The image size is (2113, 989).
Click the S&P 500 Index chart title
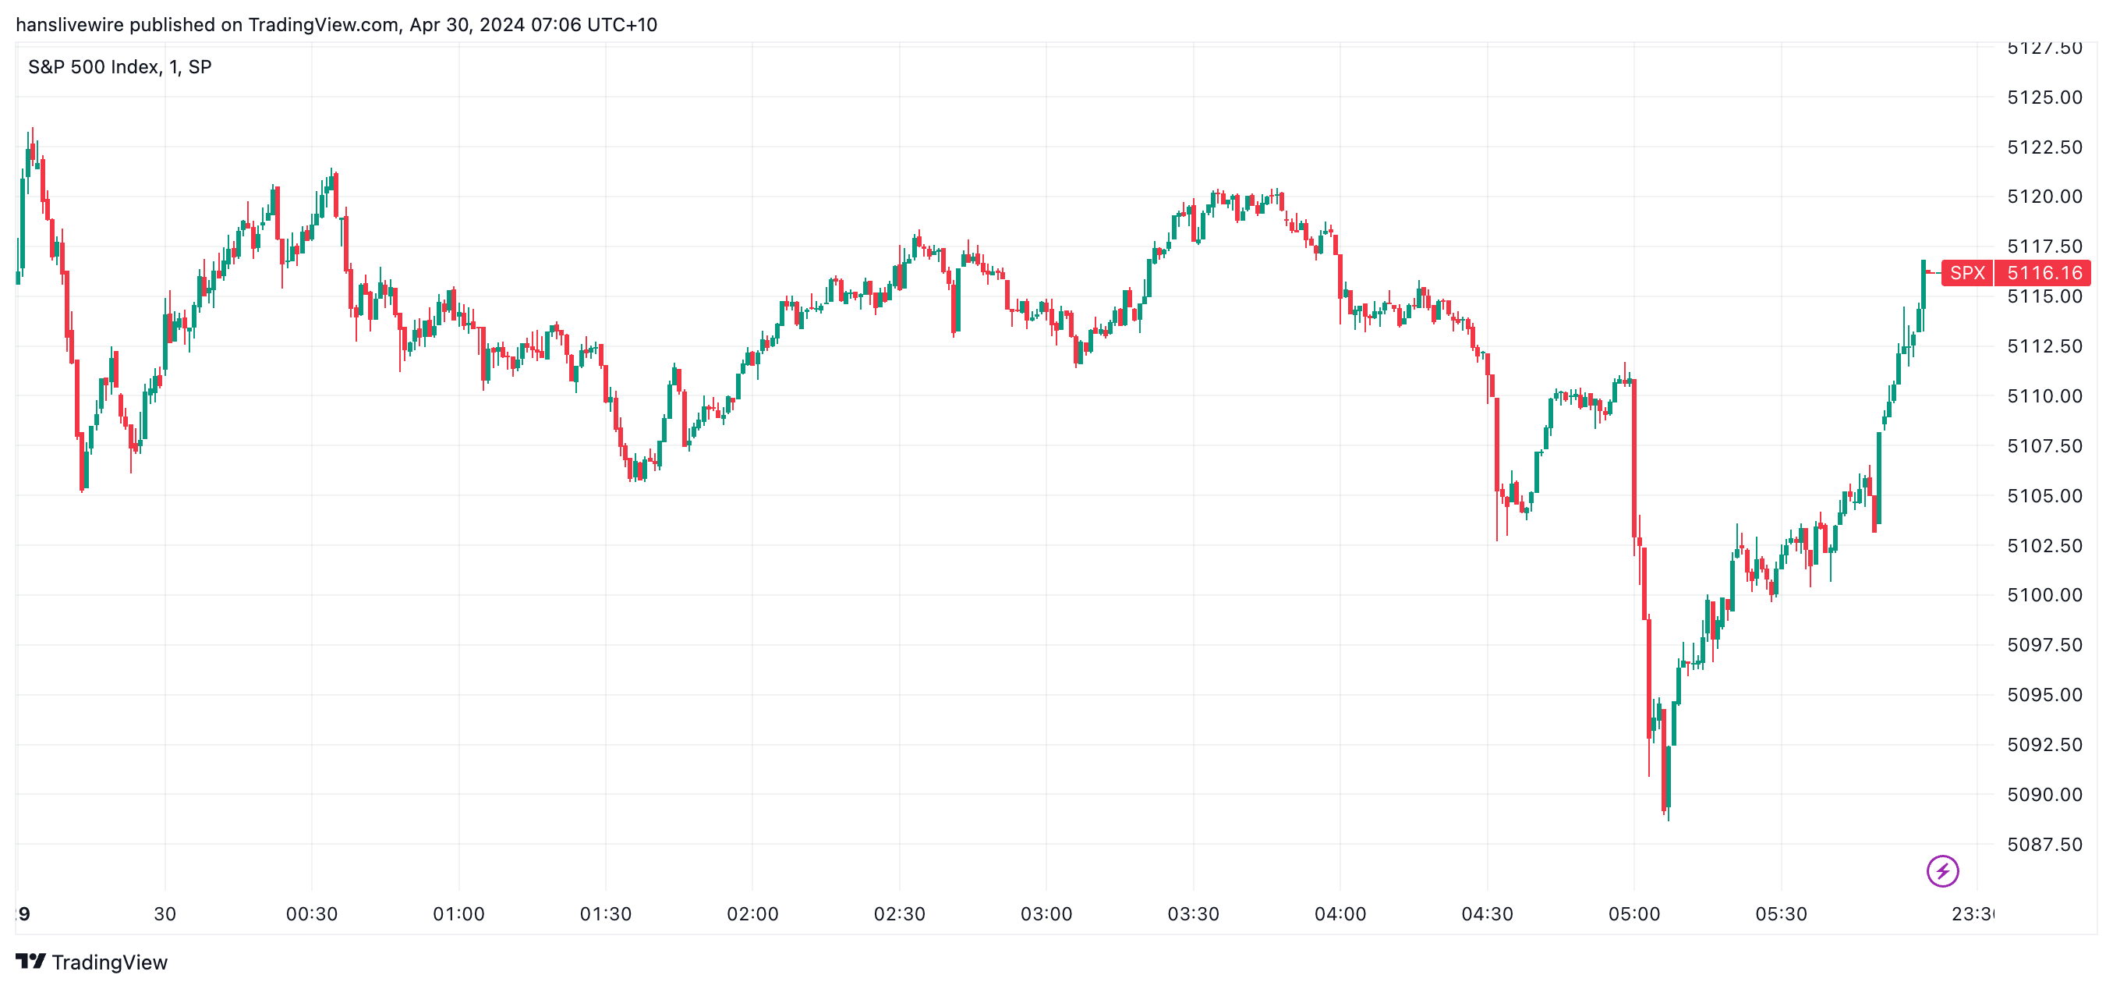click(120, 66)
